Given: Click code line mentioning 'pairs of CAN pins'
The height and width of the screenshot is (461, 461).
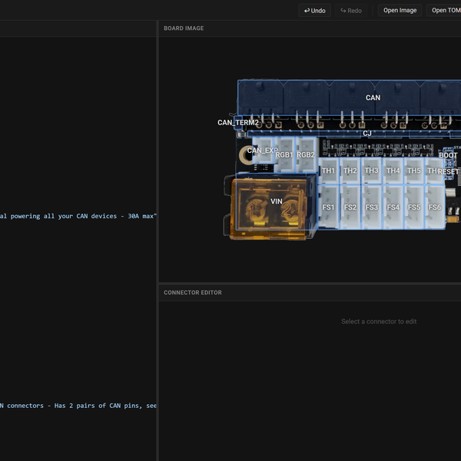Looking at the screenshot, I should pyautogui.click(x=78, y=406).
